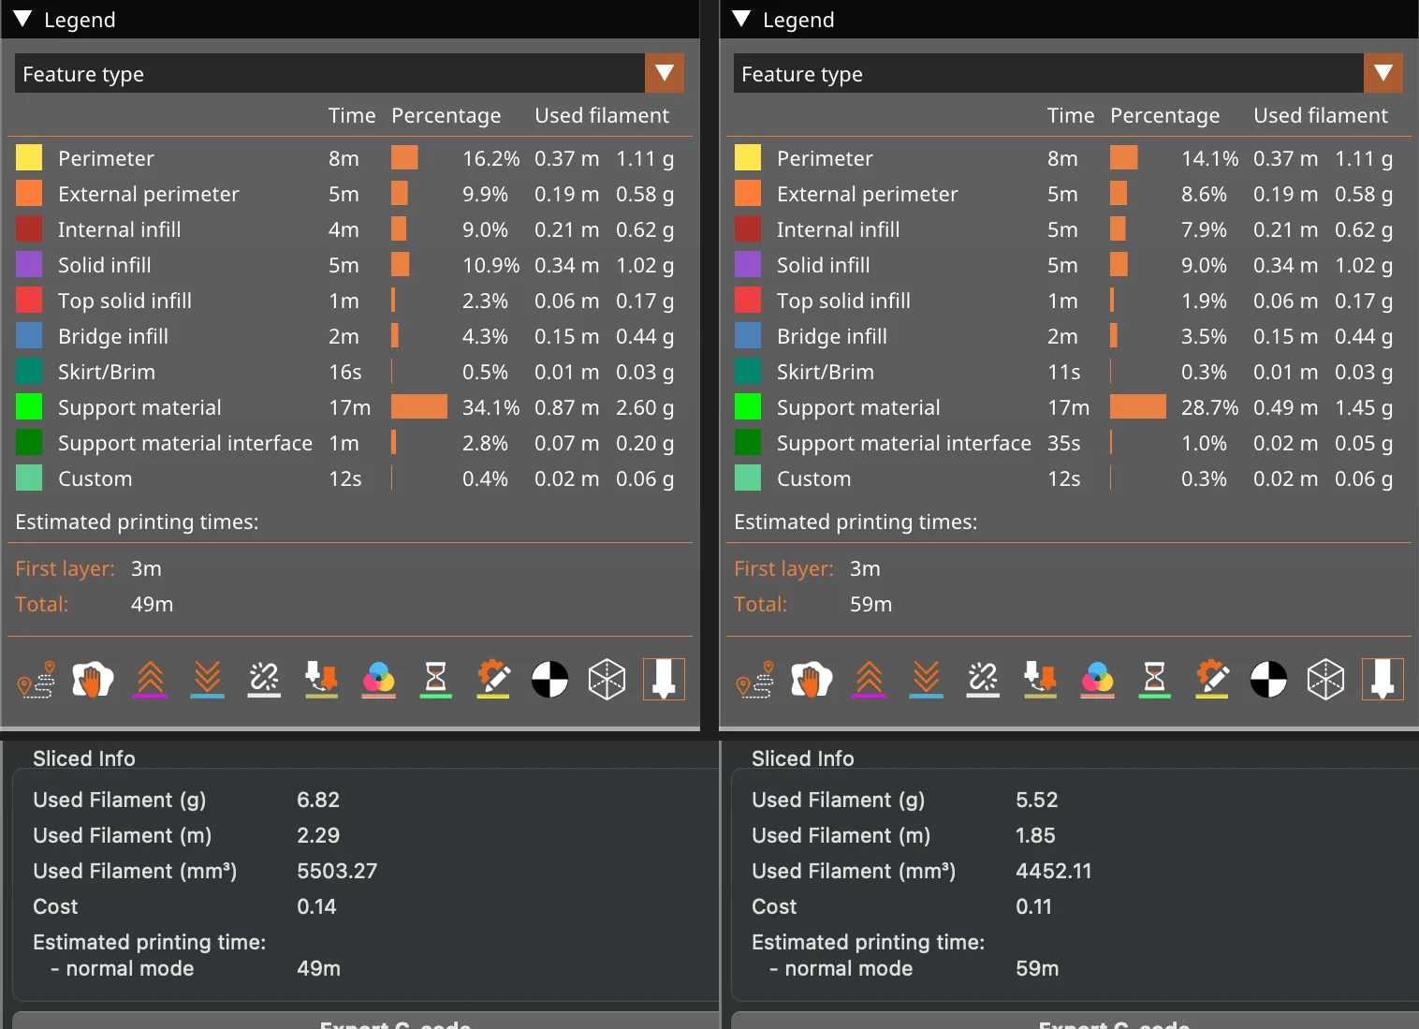Click left Used Filament (mm³) value 5503.27
The image size is (1419, 1029).
pyautogui.click(x=337, y=871)
